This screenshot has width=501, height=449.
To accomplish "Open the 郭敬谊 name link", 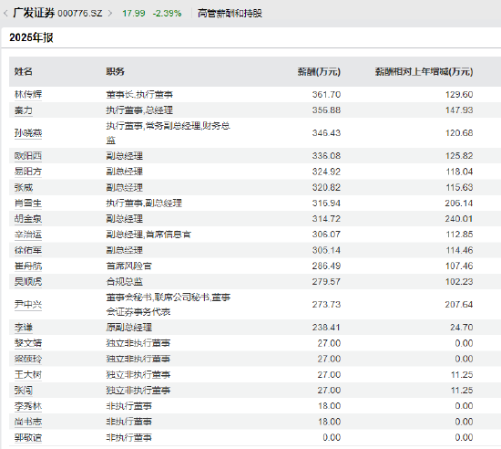I will click(x=28, y=437).
